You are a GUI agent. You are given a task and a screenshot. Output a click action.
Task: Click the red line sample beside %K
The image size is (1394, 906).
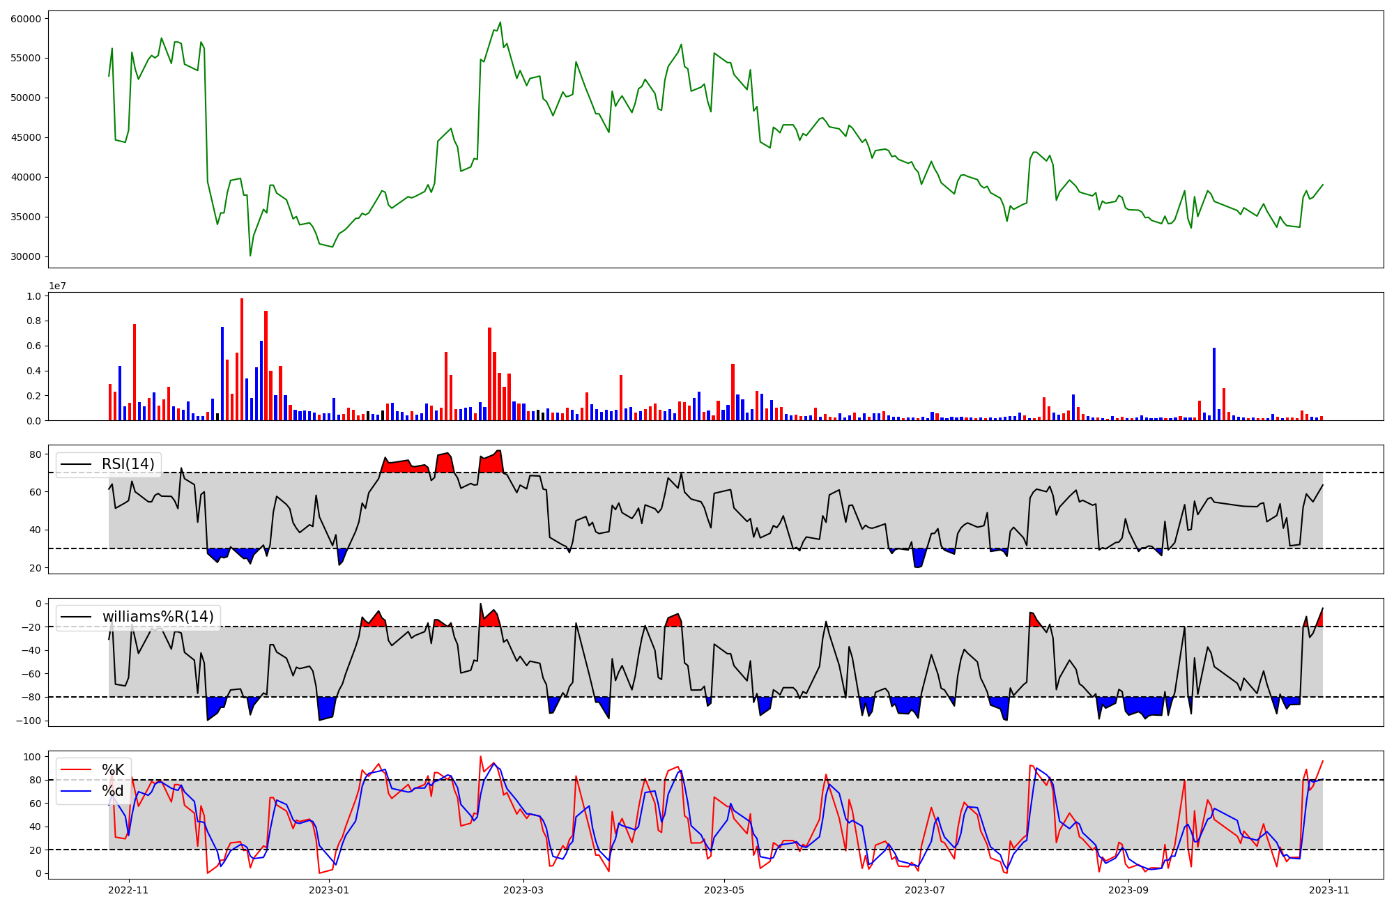tap(76, 770)
